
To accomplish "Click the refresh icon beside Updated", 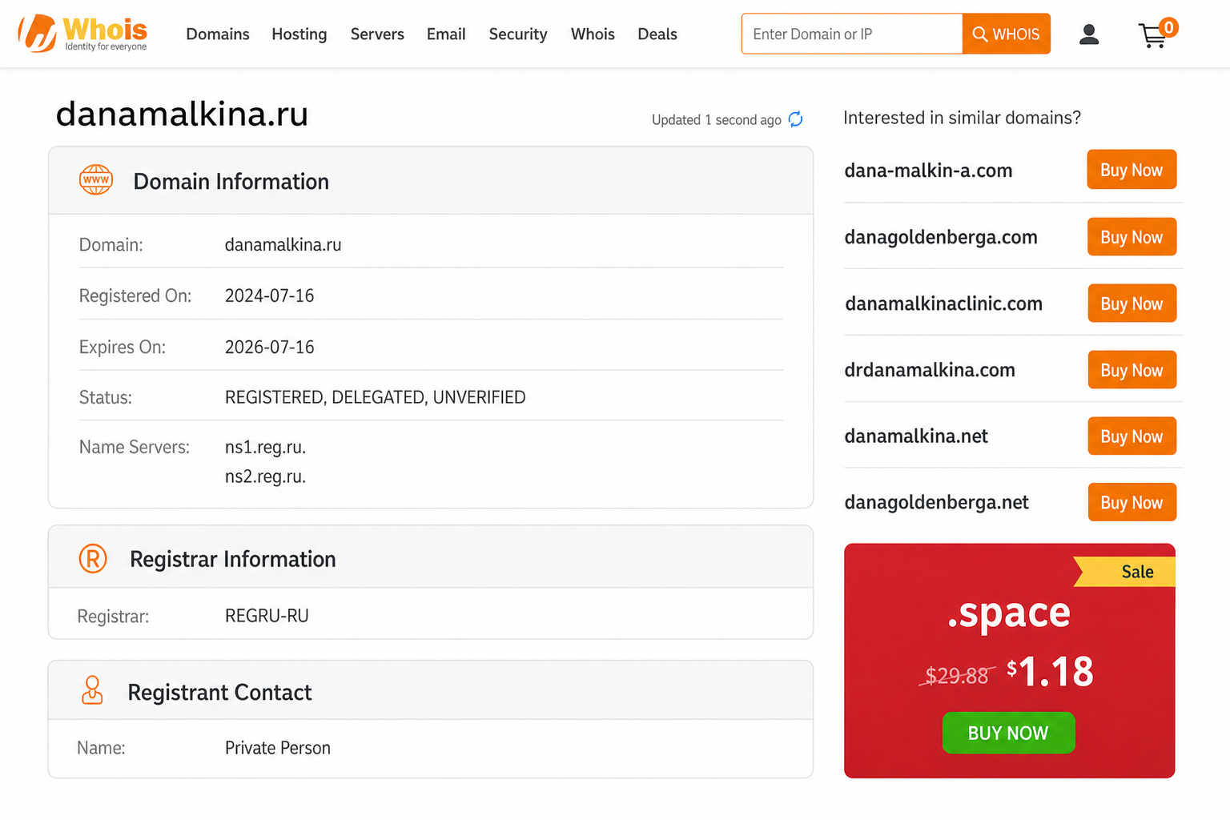I will (795, 119).
